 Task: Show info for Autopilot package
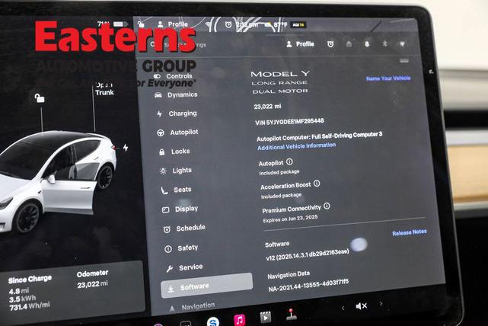289,162
